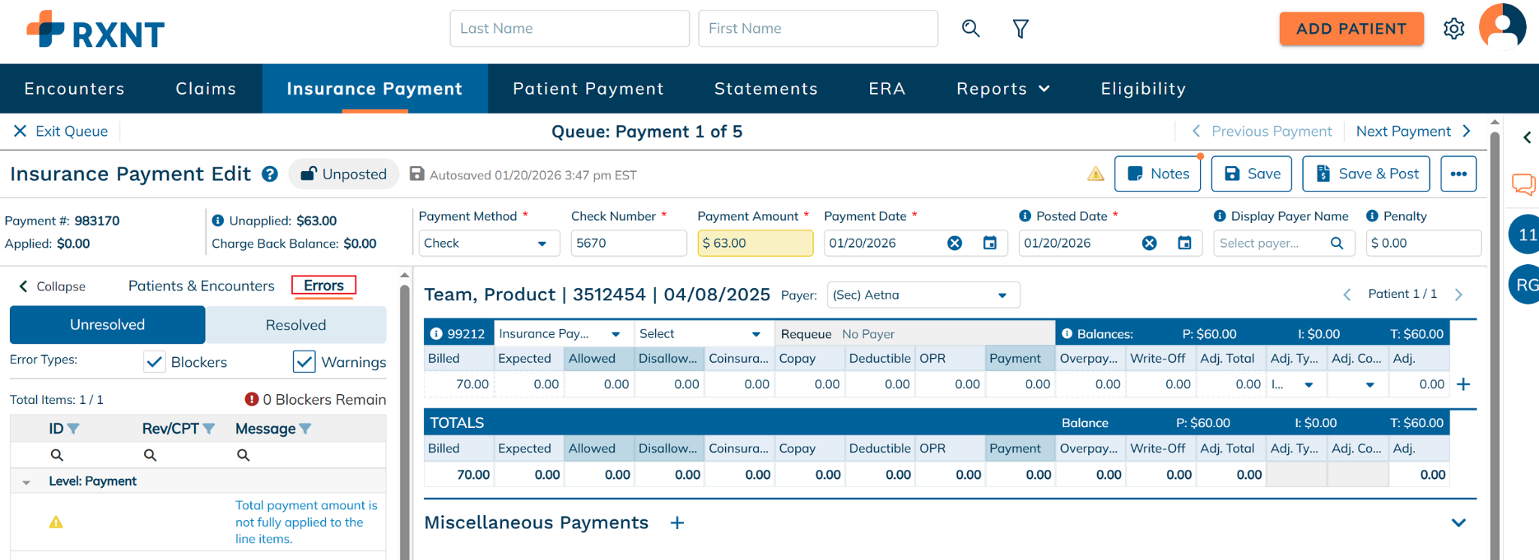Uncheck the Blockers error type

(x=155, y=362)
